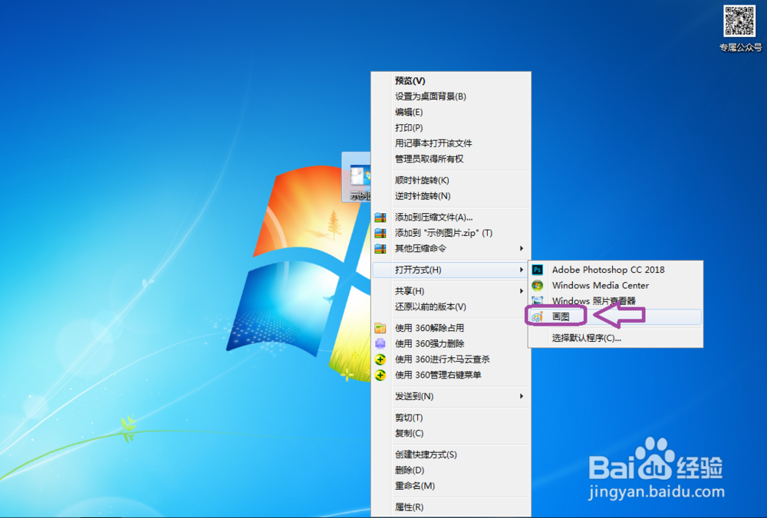Open with Windows 照片查看器
The width and height of the screenshot is (767, 518).
[x=615, y=301]
